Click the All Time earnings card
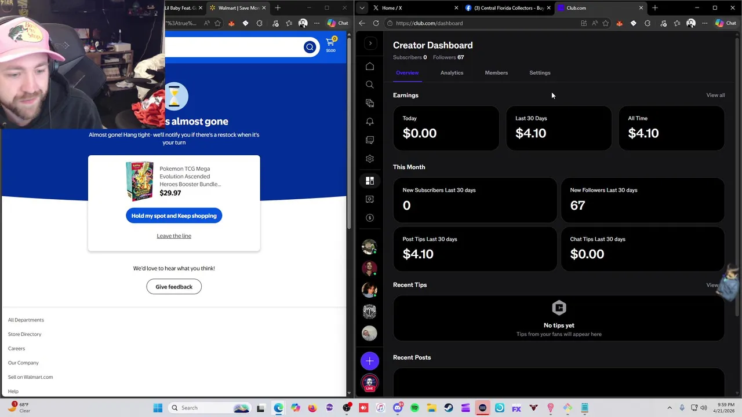Screen dimensions: 742x417 click(x=671, y=128)
